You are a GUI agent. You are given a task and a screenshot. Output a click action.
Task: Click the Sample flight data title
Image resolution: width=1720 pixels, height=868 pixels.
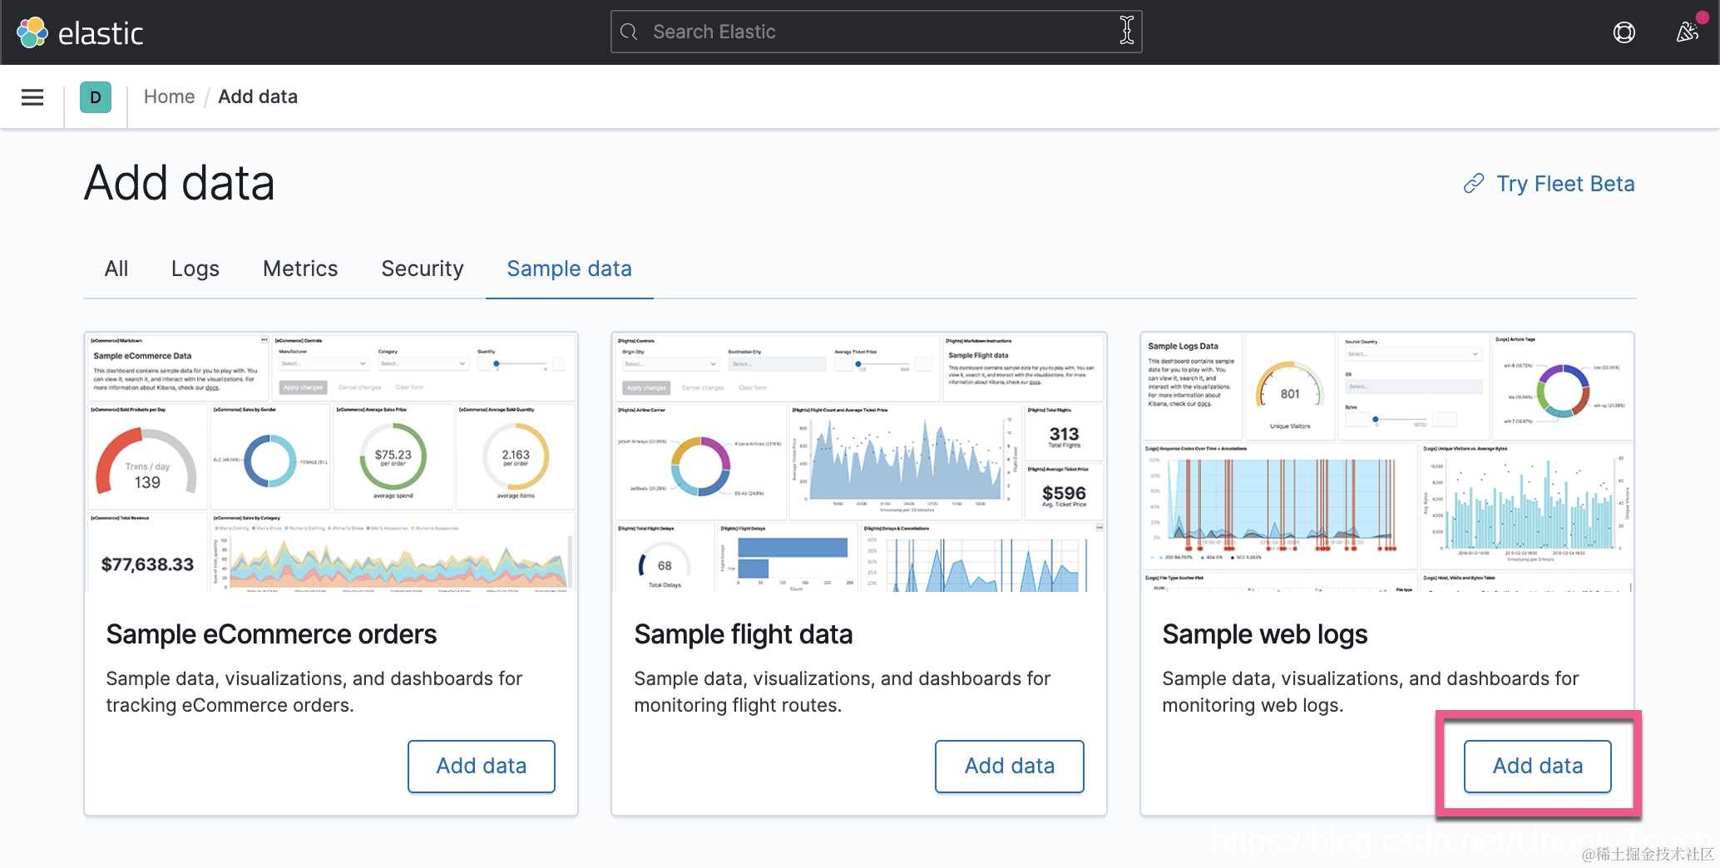point(744,634)
